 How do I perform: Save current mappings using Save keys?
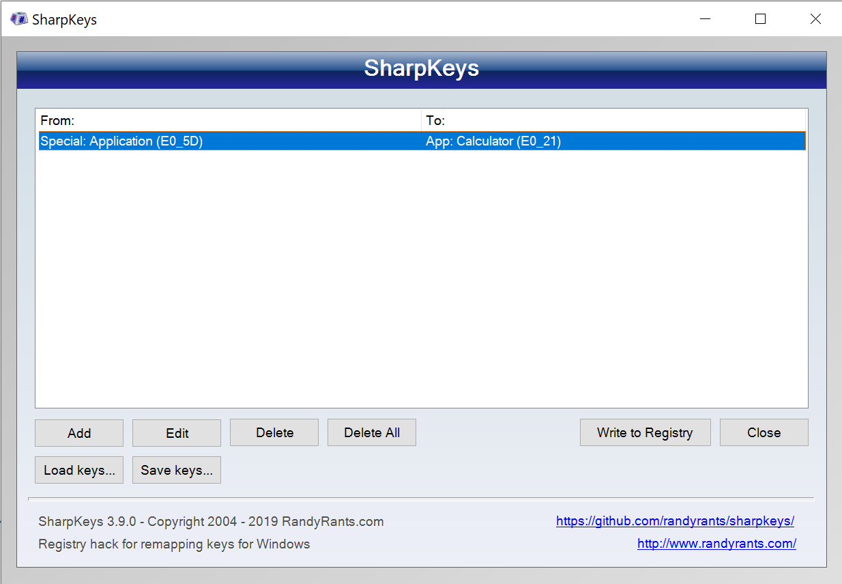coord(176,469)
